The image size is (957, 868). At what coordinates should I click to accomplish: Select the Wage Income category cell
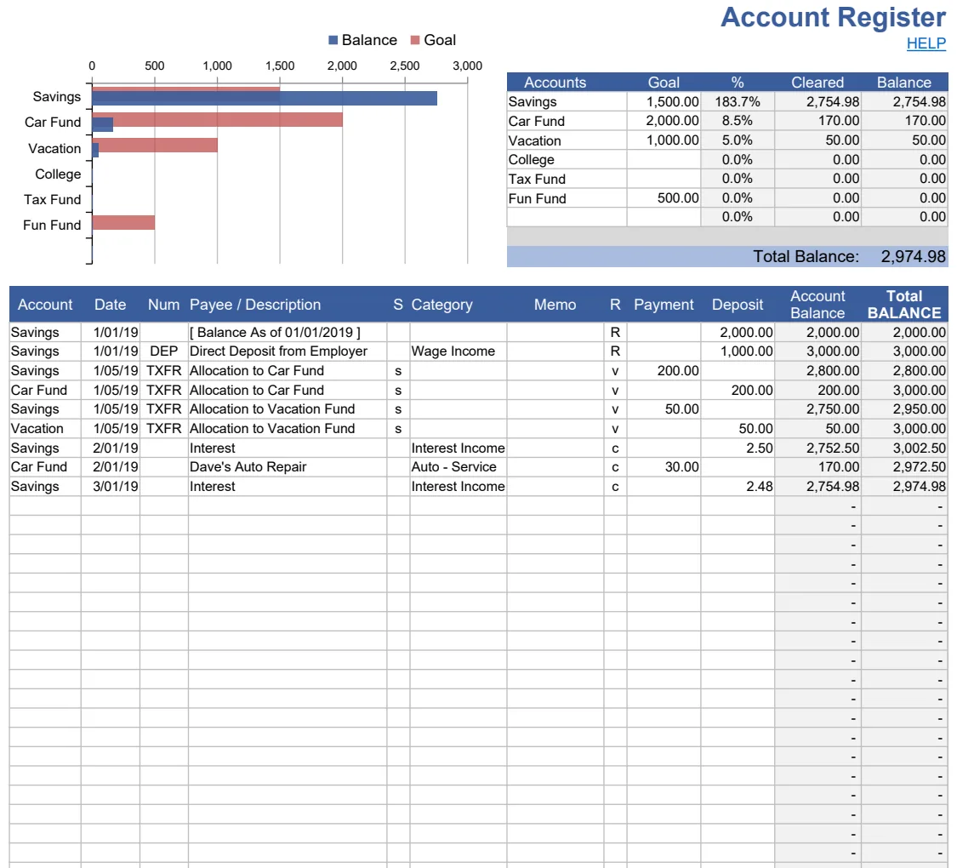[x=459, y=351]
